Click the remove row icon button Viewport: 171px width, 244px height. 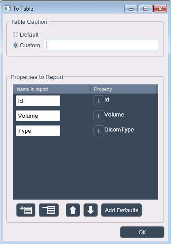(49, 210)
